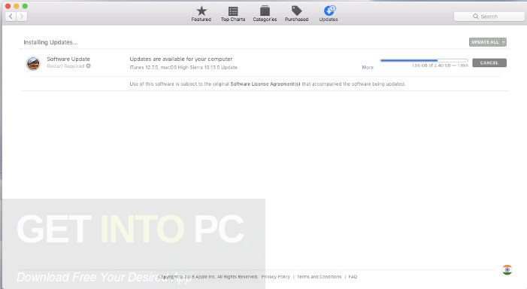Switch to the Top Charts tab
The height and width of the screenshot is (289, 527).
(x=233, y=14)
